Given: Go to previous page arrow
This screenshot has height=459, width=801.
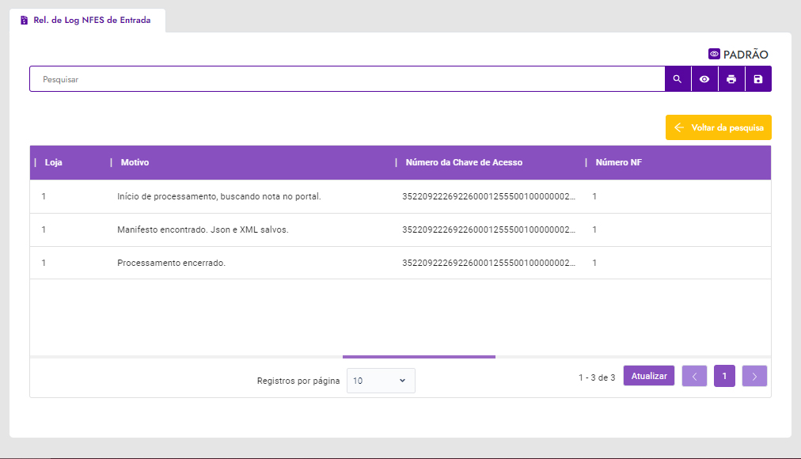Looking at the screenshot, I should coord(694,376).
